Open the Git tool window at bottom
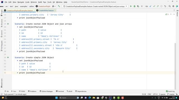Screen dimensions: 179x100 [x=7, y=91]
